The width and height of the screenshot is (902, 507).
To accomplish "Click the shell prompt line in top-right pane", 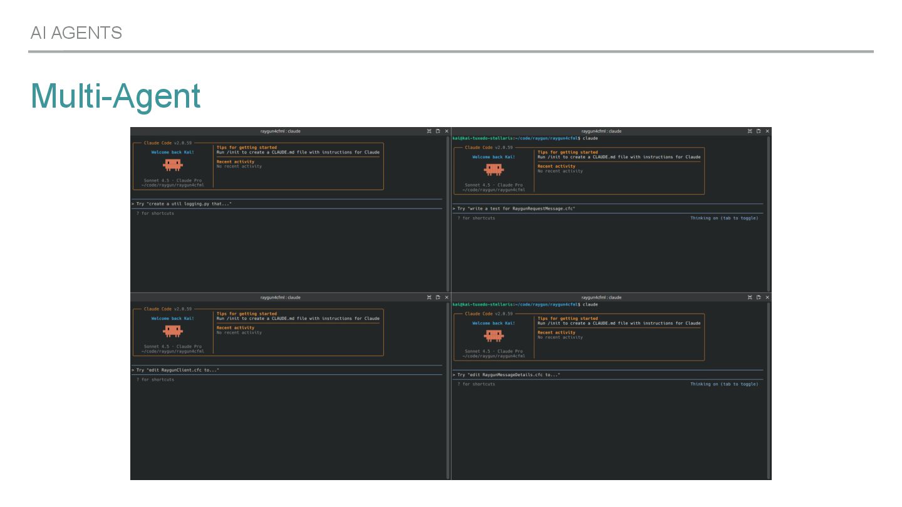I will pos(525,138).
